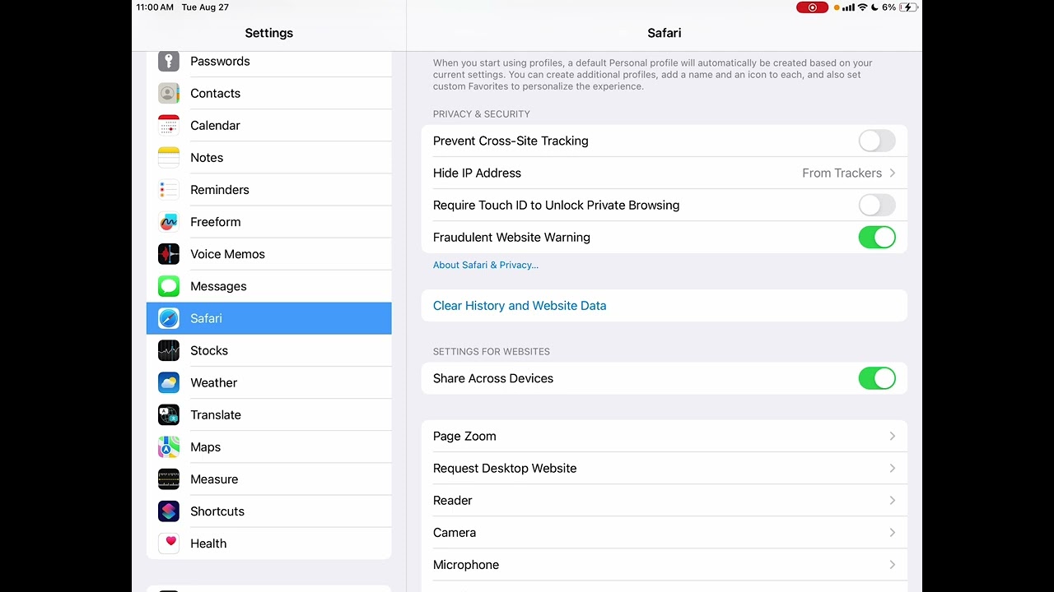Toggle Require Touch ID for Private Browsing
Screen dimensions: 1054x592
876,205
